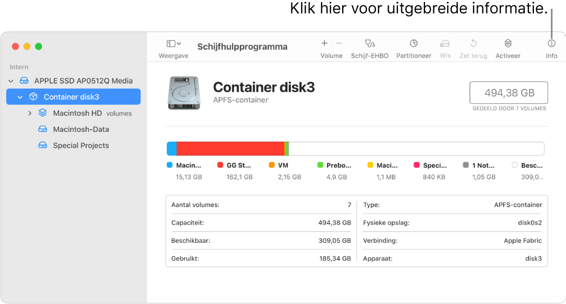The image size is (566, 304).
Task: Collapse the Container disk3 disclosure arrow
Action: (x=20, y=97)
